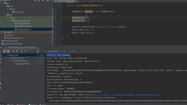Collapse green java test folder

[x=8, y=17]
